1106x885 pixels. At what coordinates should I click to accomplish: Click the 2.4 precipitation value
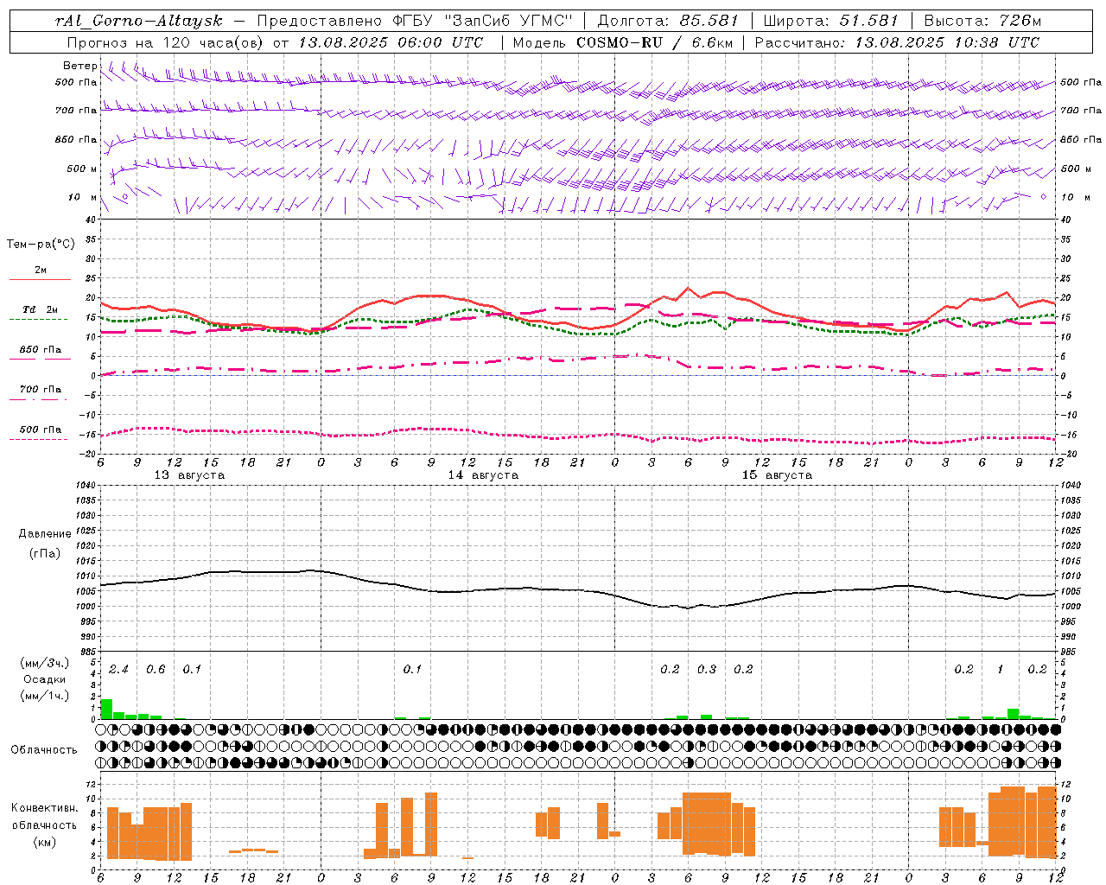[x=118, y=670]
